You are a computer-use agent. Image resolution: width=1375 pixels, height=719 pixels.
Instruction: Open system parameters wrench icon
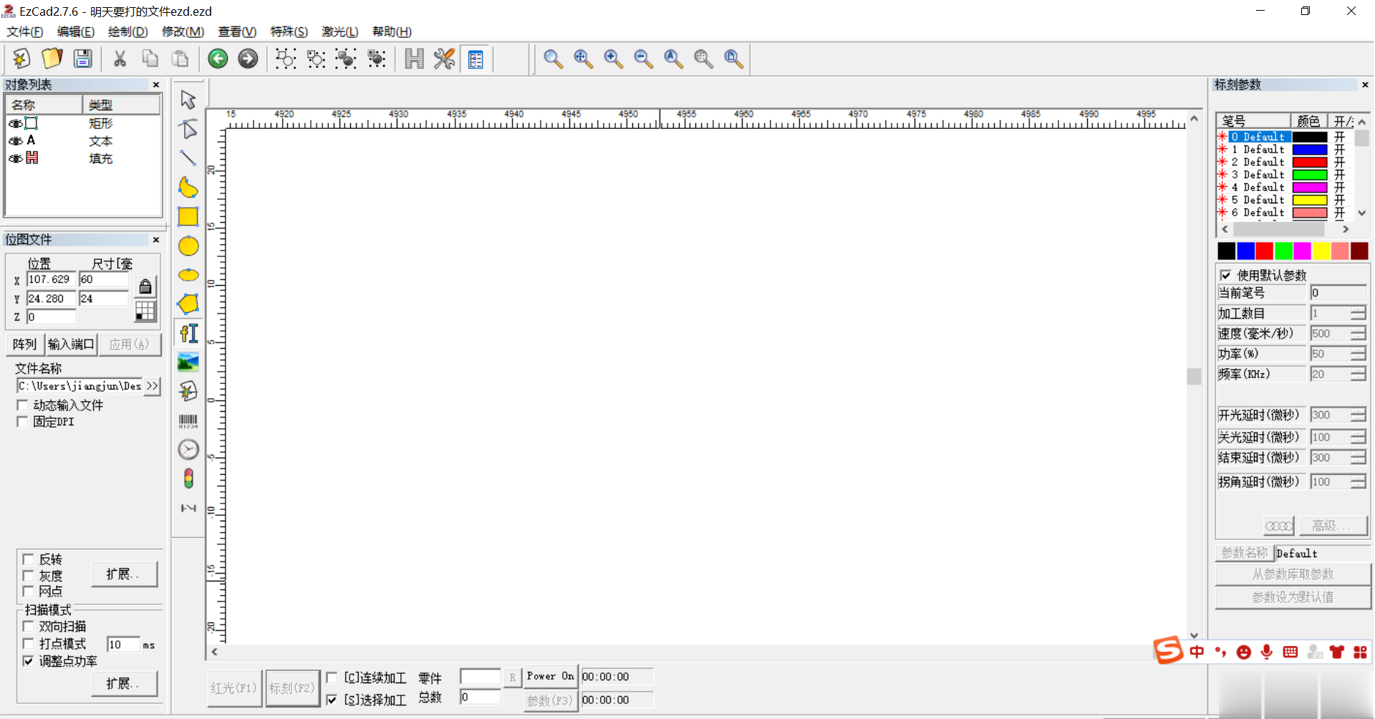pos(444,59)
